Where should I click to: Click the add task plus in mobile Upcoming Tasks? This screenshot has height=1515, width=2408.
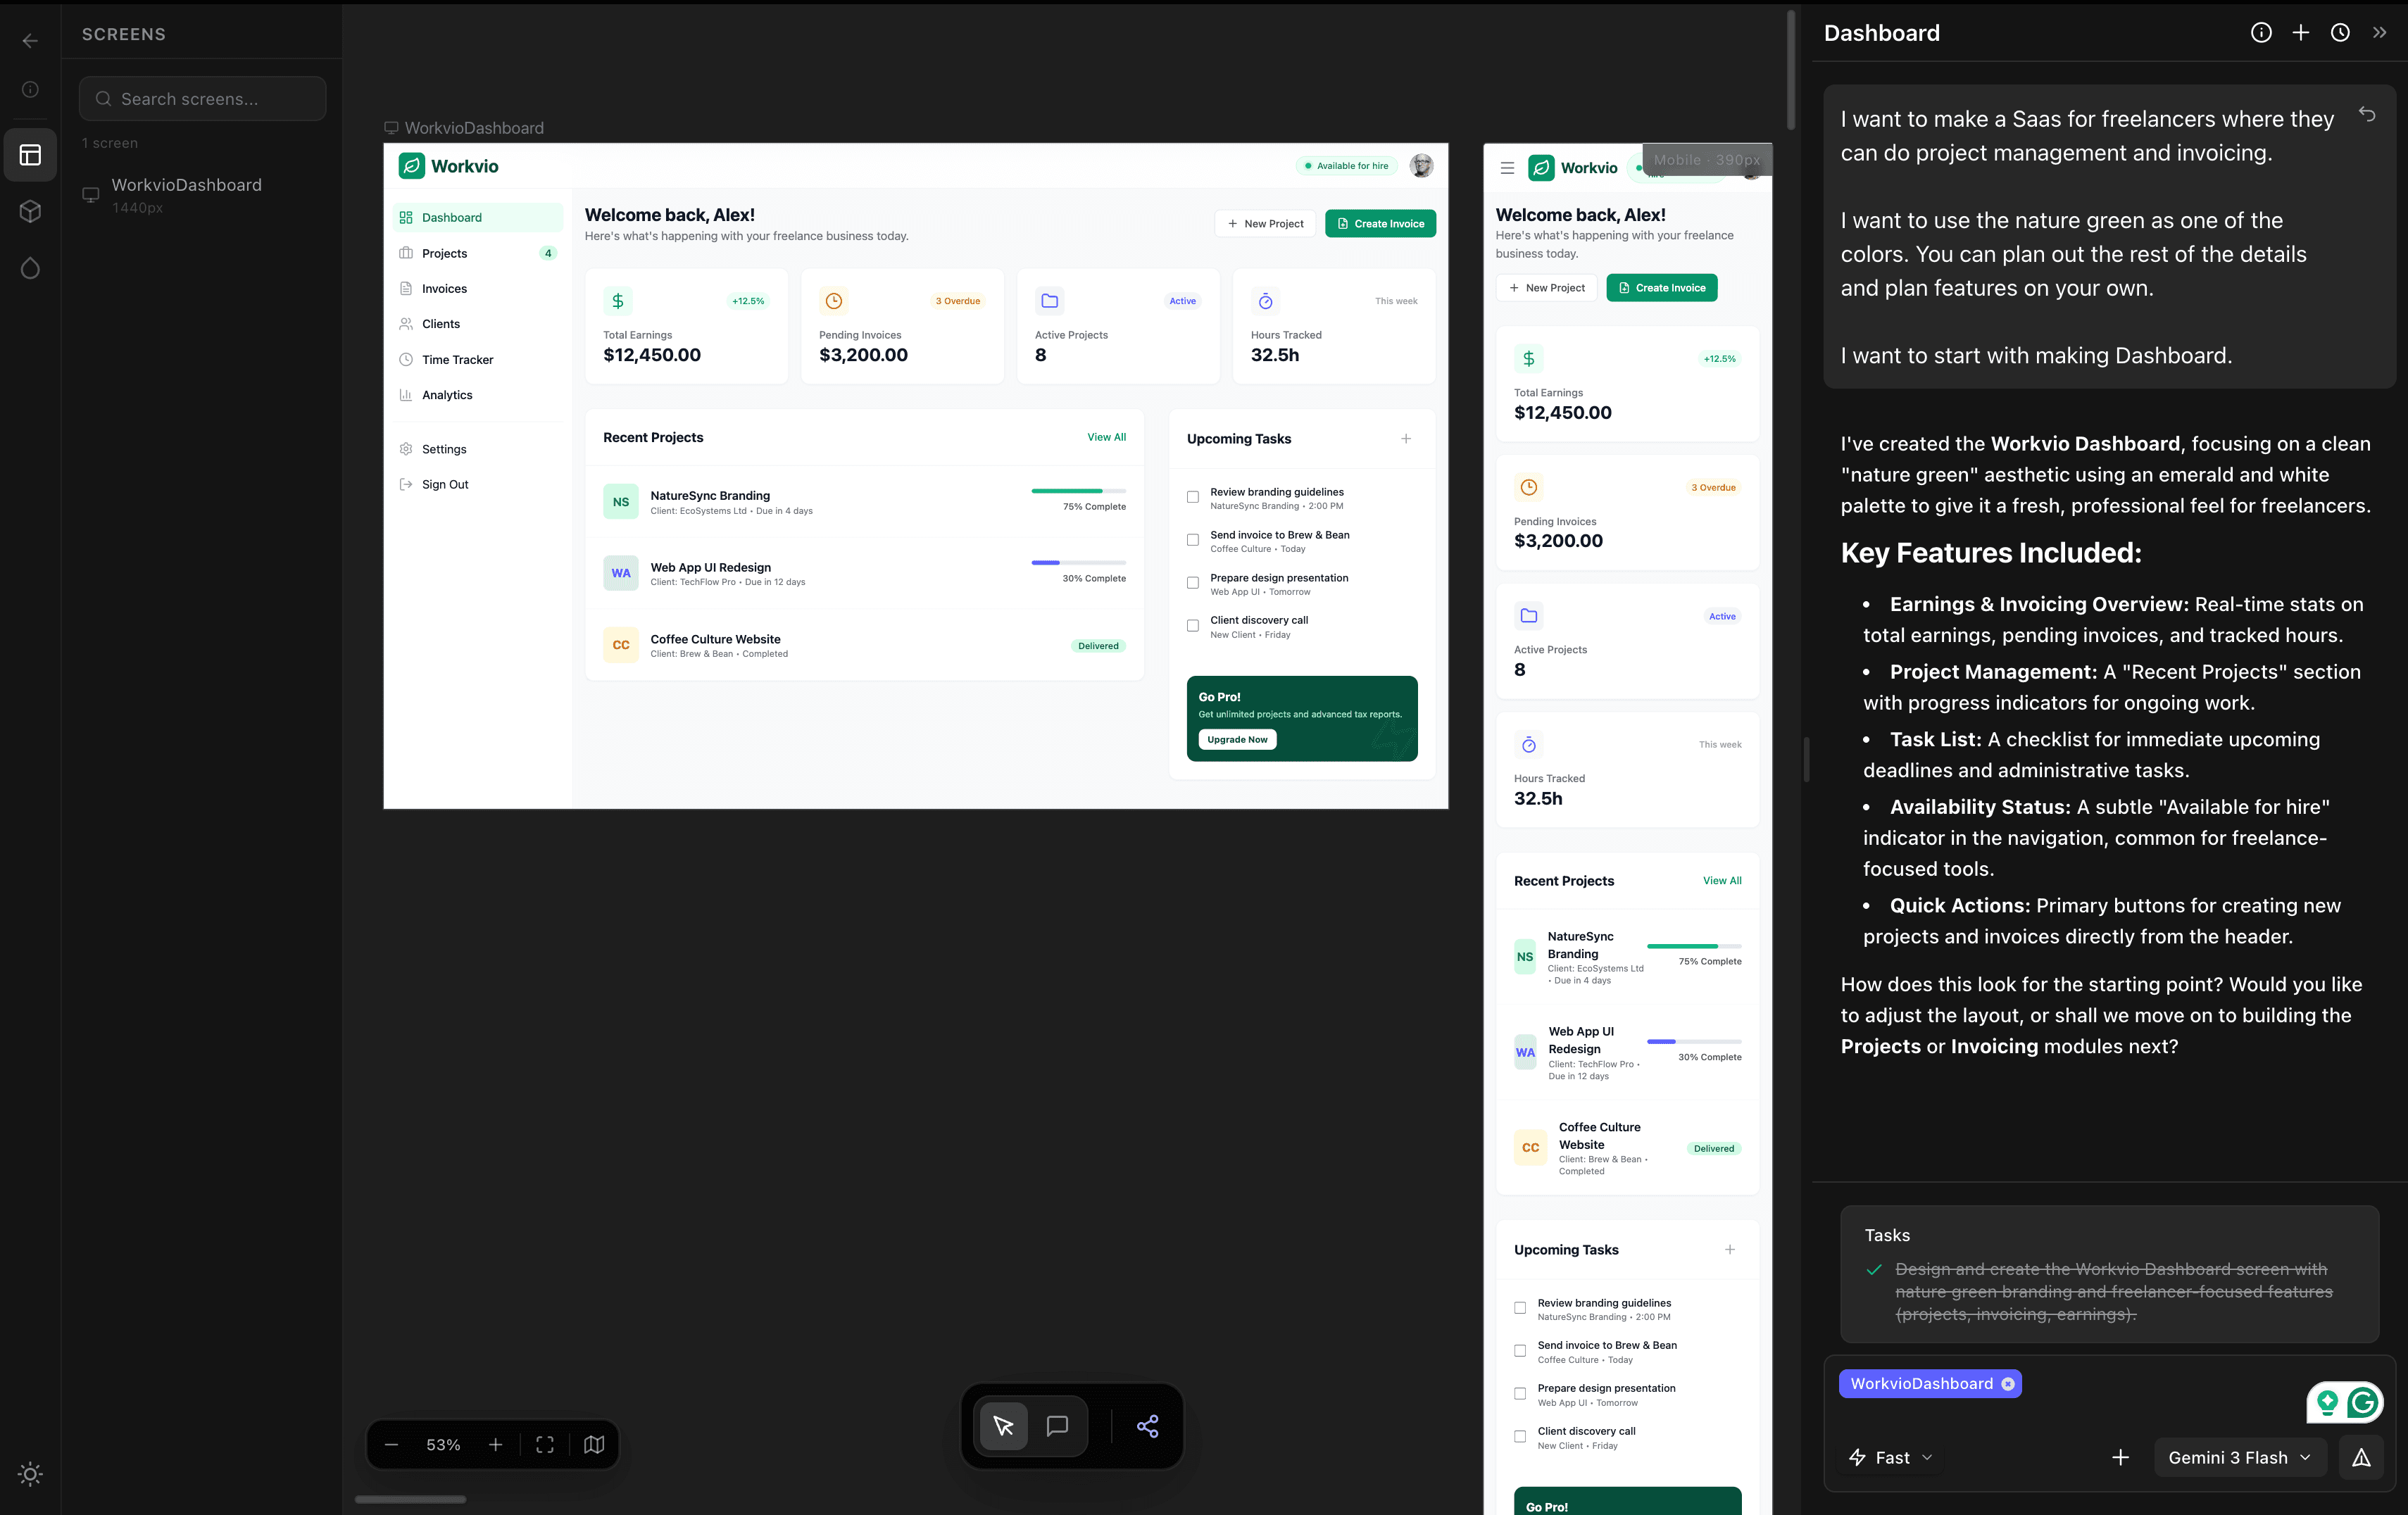coord(1730,1250)
